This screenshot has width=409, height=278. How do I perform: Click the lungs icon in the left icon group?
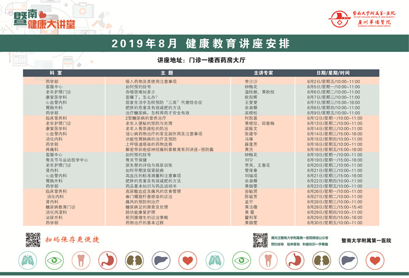pyautogui.click(x=27, y=261)
